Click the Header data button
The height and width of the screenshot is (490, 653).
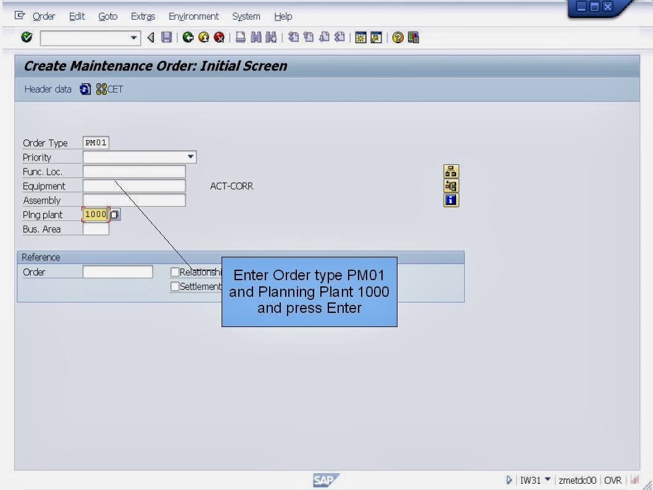[x=48, y=89]
